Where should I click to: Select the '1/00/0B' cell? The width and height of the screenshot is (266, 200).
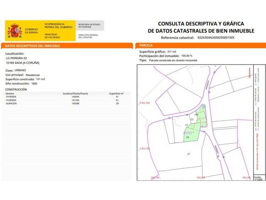(x=76, y=103)
